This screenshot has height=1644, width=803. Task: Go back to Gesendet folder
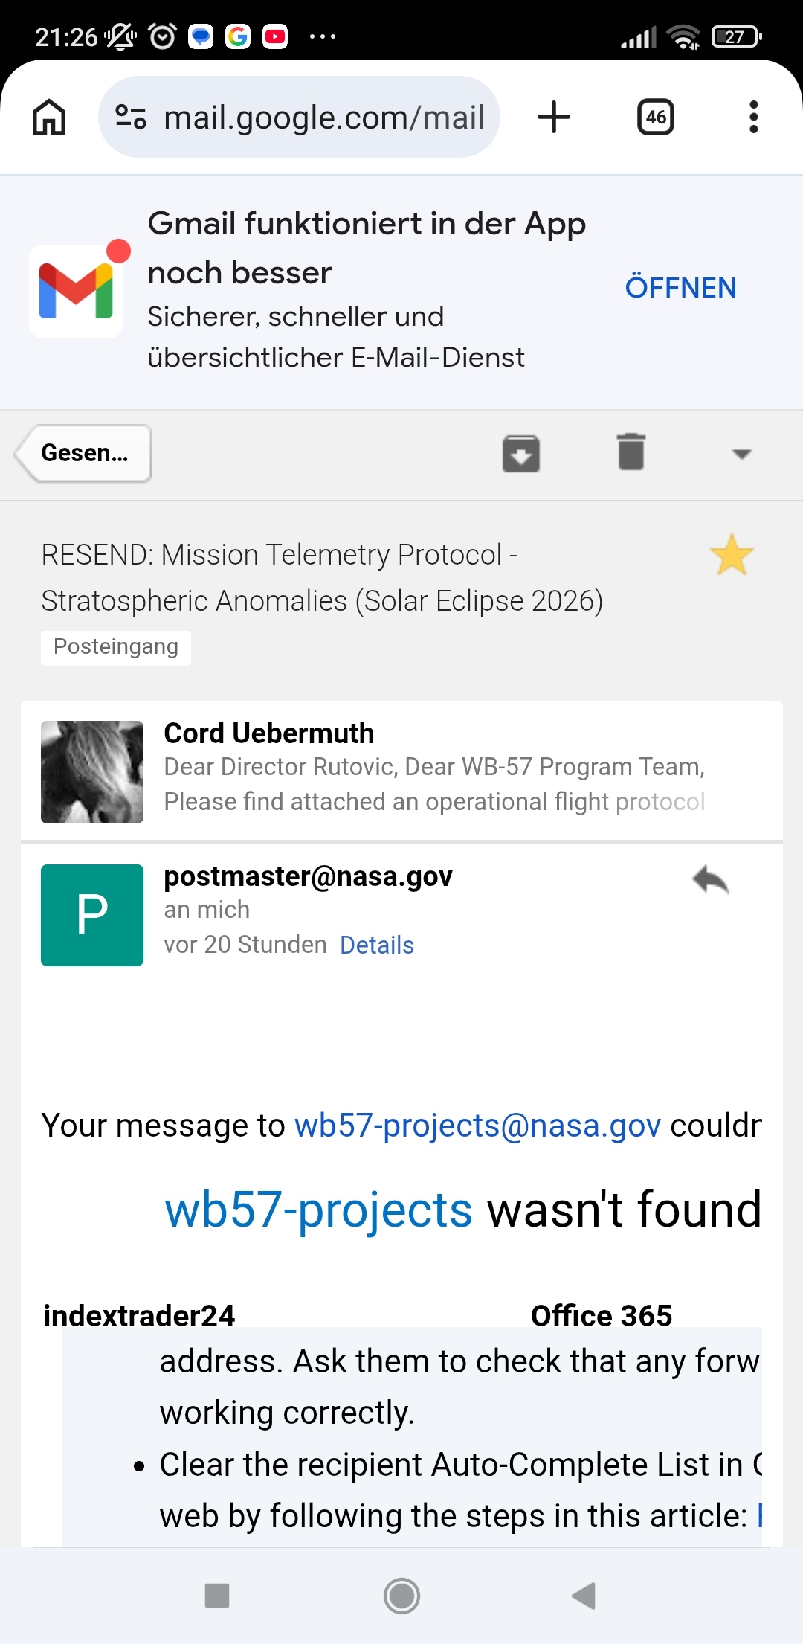(83, 453)
